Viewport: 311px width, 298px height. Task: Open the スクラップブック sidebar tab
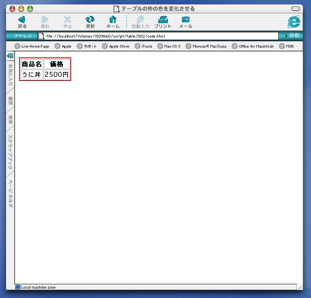(11, 152)
